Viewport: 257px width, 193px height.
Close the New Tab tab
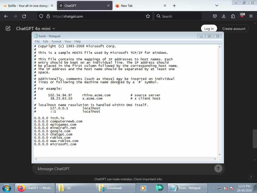point(165,6)
